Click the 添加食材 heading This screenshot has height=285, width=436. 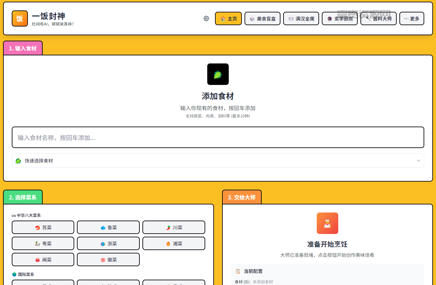(x=218, y=96)
